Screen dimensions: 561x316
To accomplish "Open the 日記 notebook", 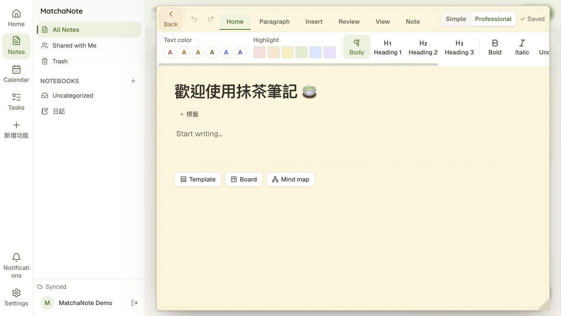I will click(89, 111).
